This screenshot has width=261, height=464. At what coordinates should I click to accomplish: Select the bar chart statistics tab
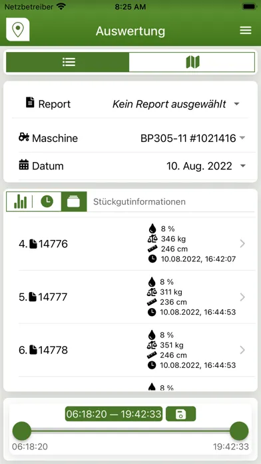point(20,201)
